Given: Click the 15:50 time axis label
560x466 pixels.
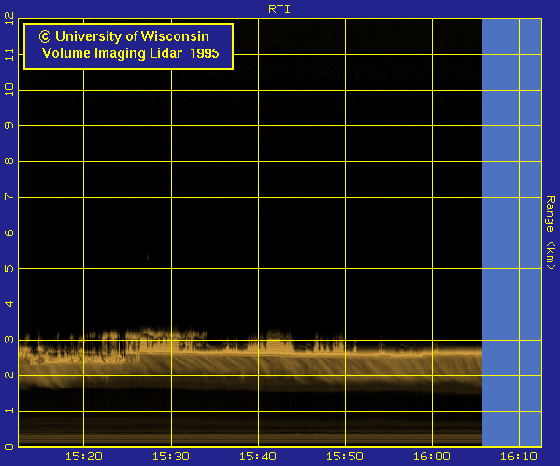Looking at the screenshot, I should [345, 457].
